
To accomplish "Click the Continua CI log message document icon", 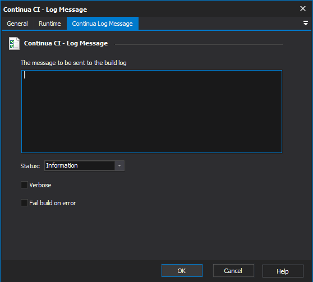I will coord(14,43).
